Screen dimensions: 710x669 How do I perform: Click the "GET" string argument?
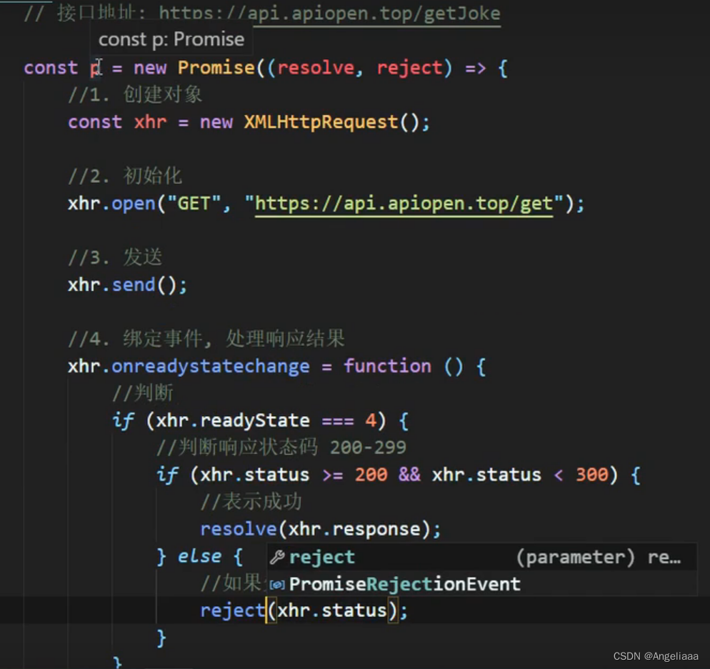coord(194,204)
